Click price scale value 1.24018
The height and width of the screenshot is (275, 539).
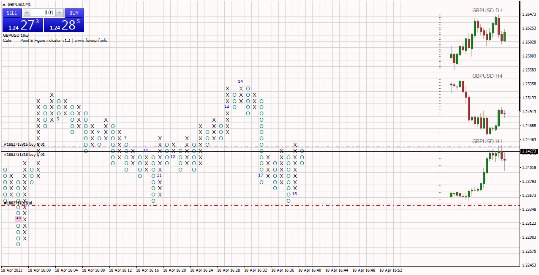(x=529, y=168)
